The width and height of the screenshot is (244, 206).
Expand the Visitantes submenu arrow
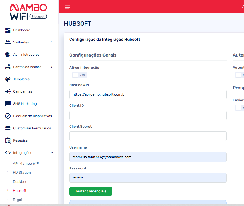52,42
